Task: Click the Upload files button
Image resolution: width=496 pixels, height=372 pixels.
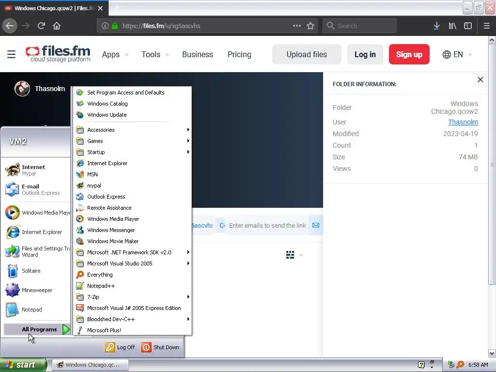Action: [307, 54]
